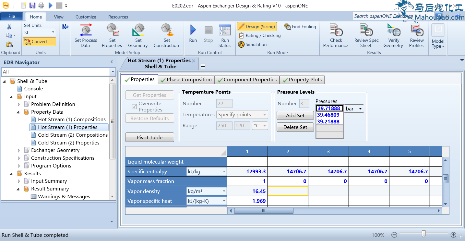
Task: Click the blue Run arrow
Action: (193, 30)
